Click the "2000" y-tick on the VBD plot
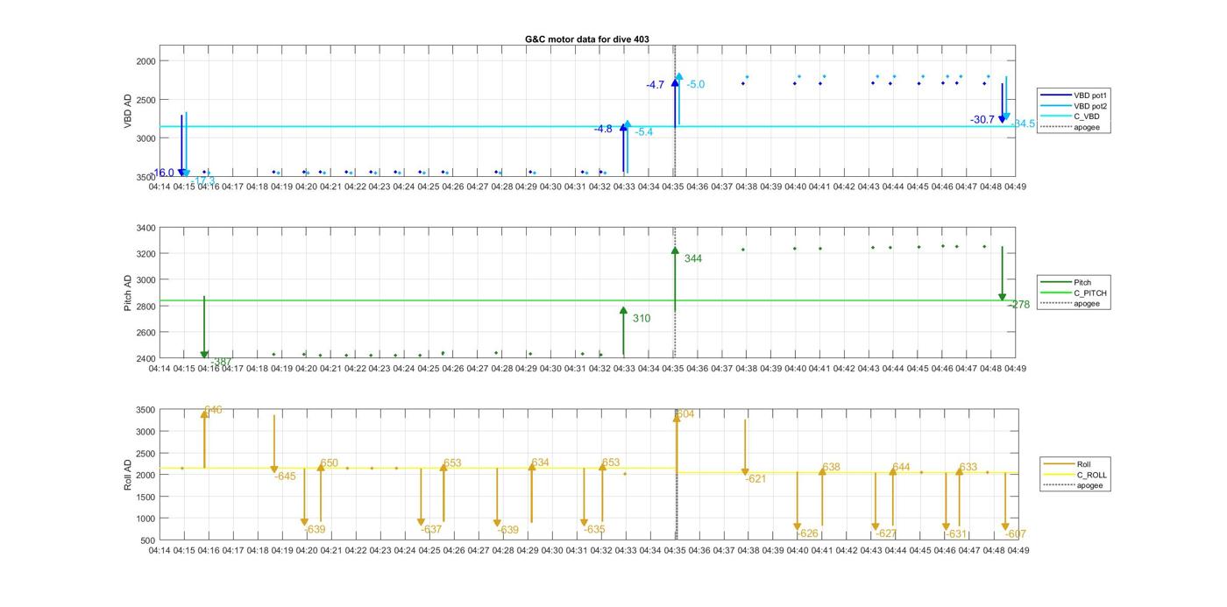The height and width of the screenshot is (607, 1227). point(145,61)
